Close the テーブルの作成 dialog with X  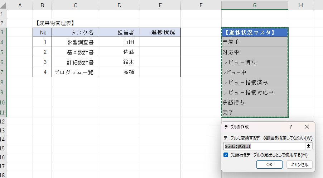pyautogui.click(x=307, y=127)
